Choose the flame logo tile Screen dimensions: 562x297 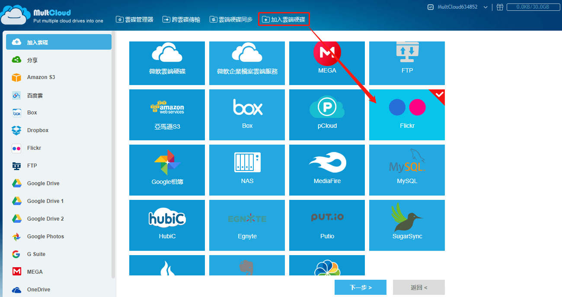[x=167, y=265]
